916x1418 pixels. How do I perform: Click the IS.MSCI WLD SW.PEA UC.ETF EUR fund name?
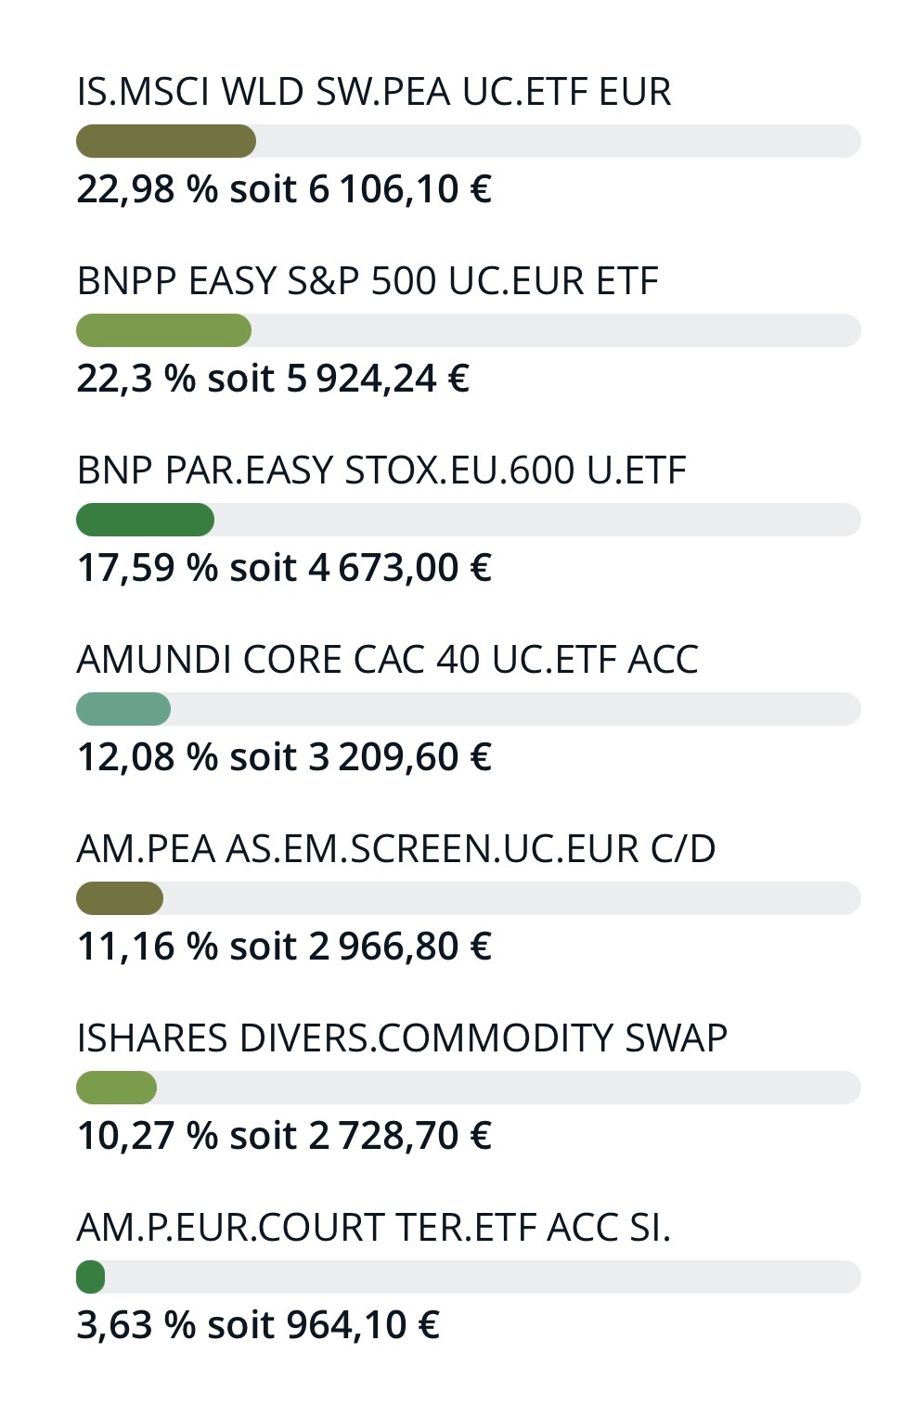tap(373, 92)
